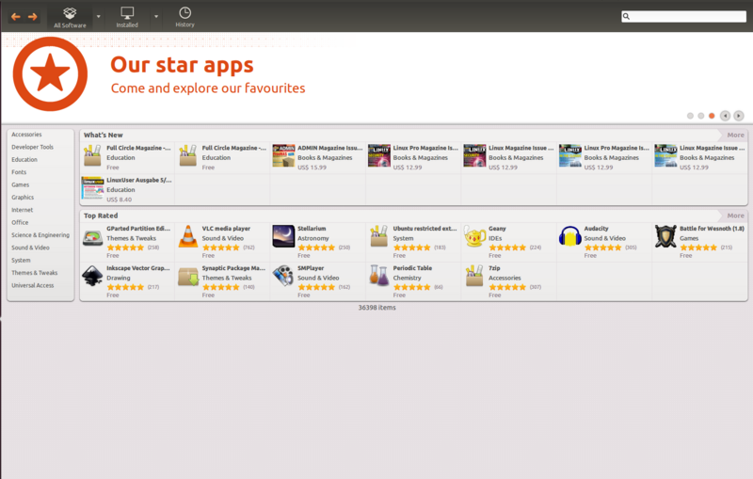753x479 pixels.
Task: Select the first banner page indicator dot
Action: click(x=690, y=116)
